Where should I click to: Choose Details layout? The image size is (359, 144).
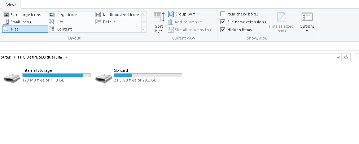point(105,22)
